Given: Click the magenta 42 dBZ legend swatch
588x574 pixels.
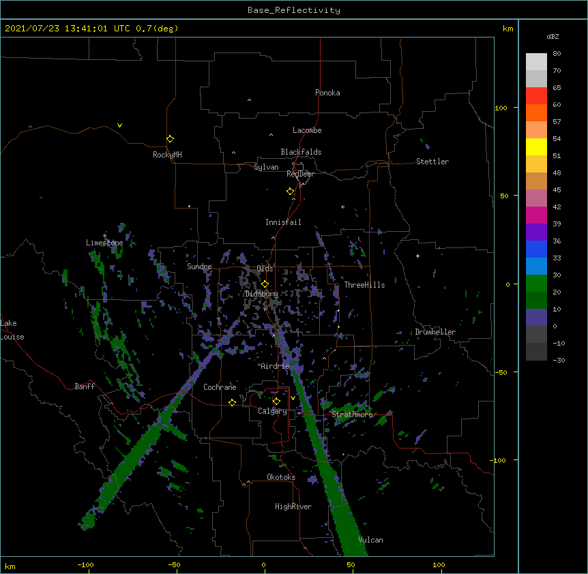Looking at the screenshot, I should (536, 215).
